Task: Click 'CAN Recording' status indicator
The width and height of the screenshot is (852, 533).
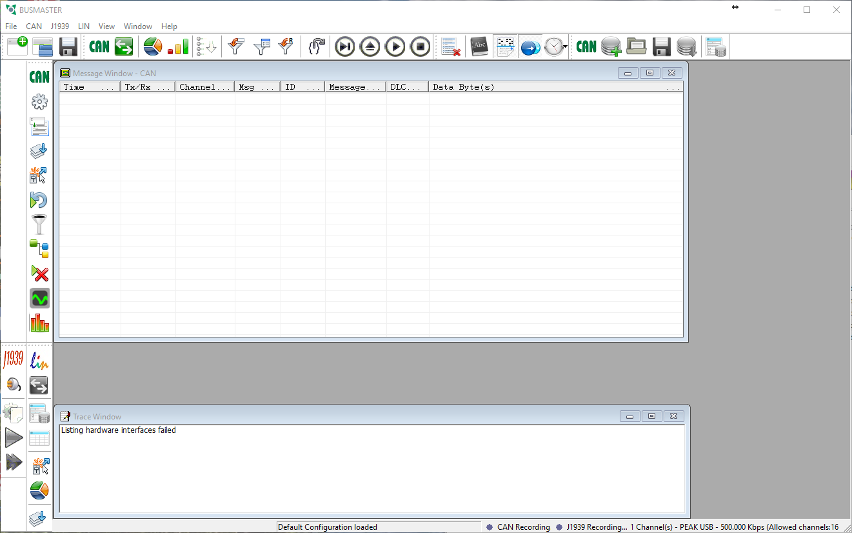Action: pyautogui.click(x=518, y=527)
